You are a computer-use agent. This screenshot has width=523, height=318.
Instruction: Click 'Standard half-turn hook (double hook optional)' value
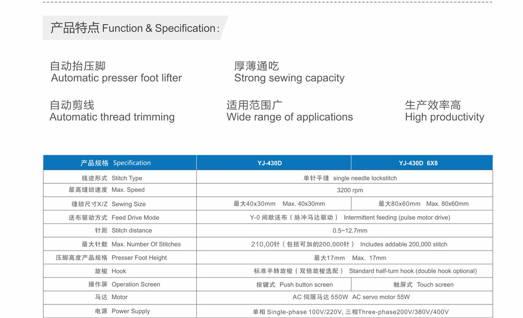coord(413,271)
